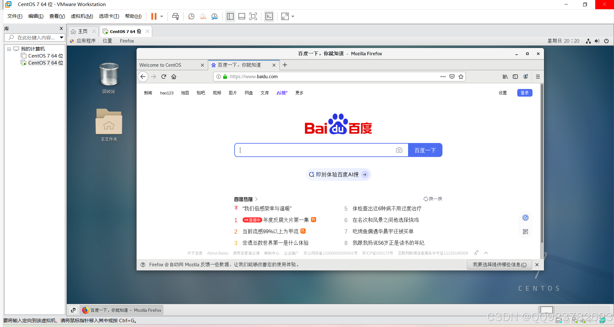This screenshot has height=327, width=614.
Task: Open the library search dropdown arrow
Action: tap(61, 37)
